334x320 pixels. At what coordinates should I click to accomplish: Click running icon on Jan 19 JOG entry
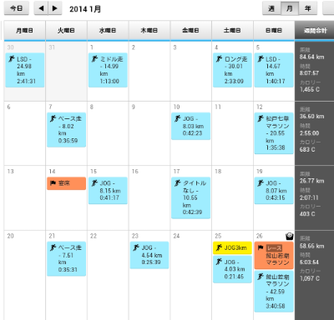(261, 183)
